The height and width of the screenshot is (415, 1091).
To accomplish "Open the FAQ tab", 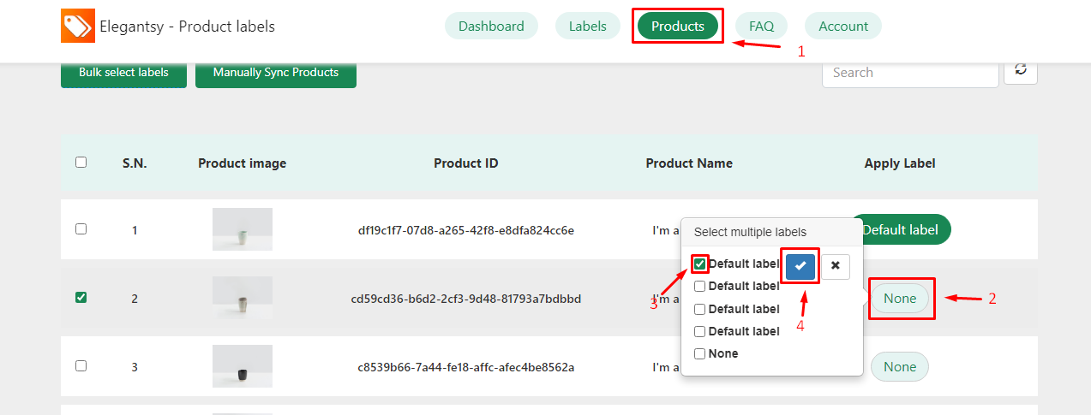I will tap(762, 26).
